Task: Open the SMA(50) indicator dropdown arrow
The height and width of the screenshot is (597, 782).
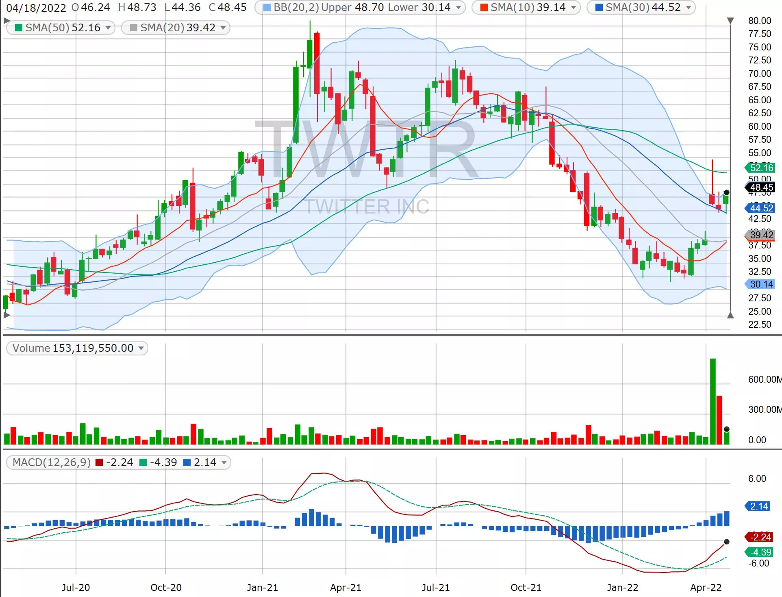Action: point(108,28)
